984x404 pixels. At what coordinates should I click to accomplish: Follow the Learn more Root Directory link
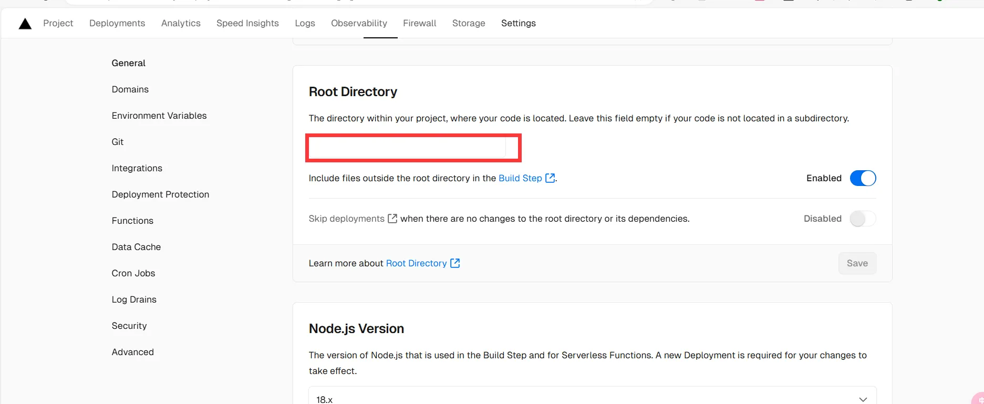click(416, 263)
